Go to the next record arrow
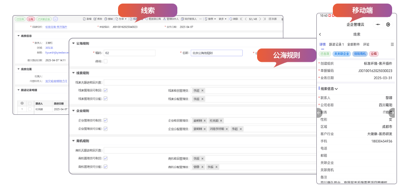 click(261, 19)
